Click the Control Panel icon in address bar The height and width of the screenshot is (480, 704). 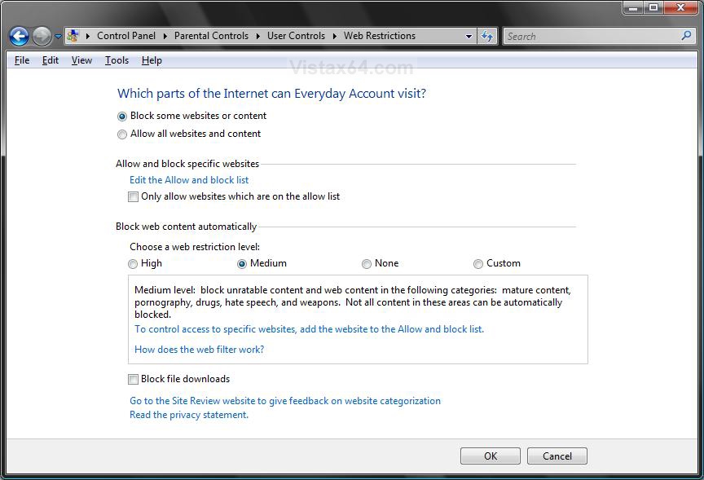[73, 36]
